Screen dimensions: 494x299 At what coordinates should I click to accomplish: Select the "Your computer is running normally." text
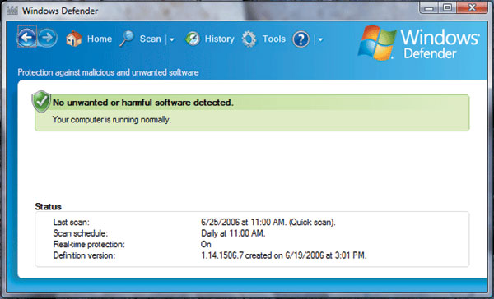tap(111, 120)
